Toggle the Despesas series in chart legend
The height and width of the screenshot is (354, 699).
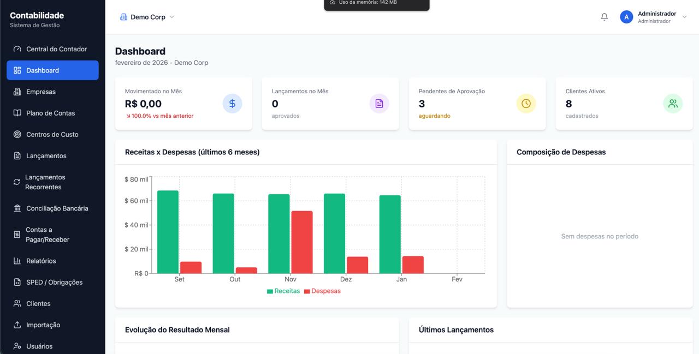[322, 291]
